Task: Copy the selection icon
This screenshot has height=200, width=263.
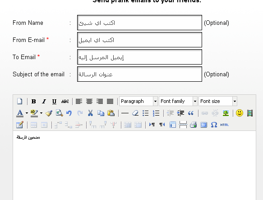Action: click(x=101, y=113)
